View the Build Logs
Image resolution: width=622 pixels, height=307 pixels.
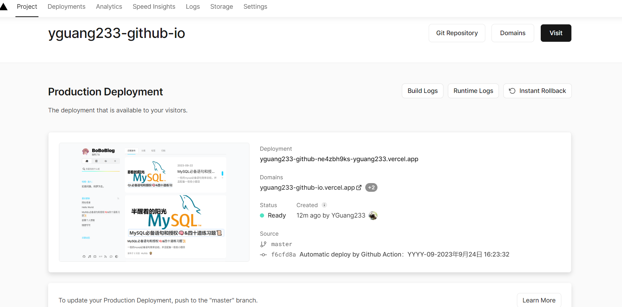click(422, 91)
